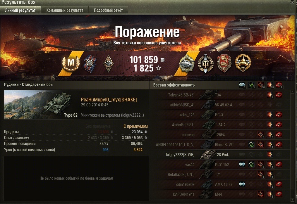
Task: Click the spotted enemies header icon
Action: [x=242, y=85]
